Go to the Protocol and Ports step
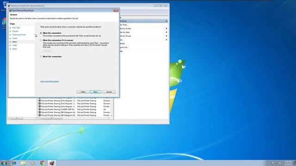296x166 pixels. click(19, 35)
